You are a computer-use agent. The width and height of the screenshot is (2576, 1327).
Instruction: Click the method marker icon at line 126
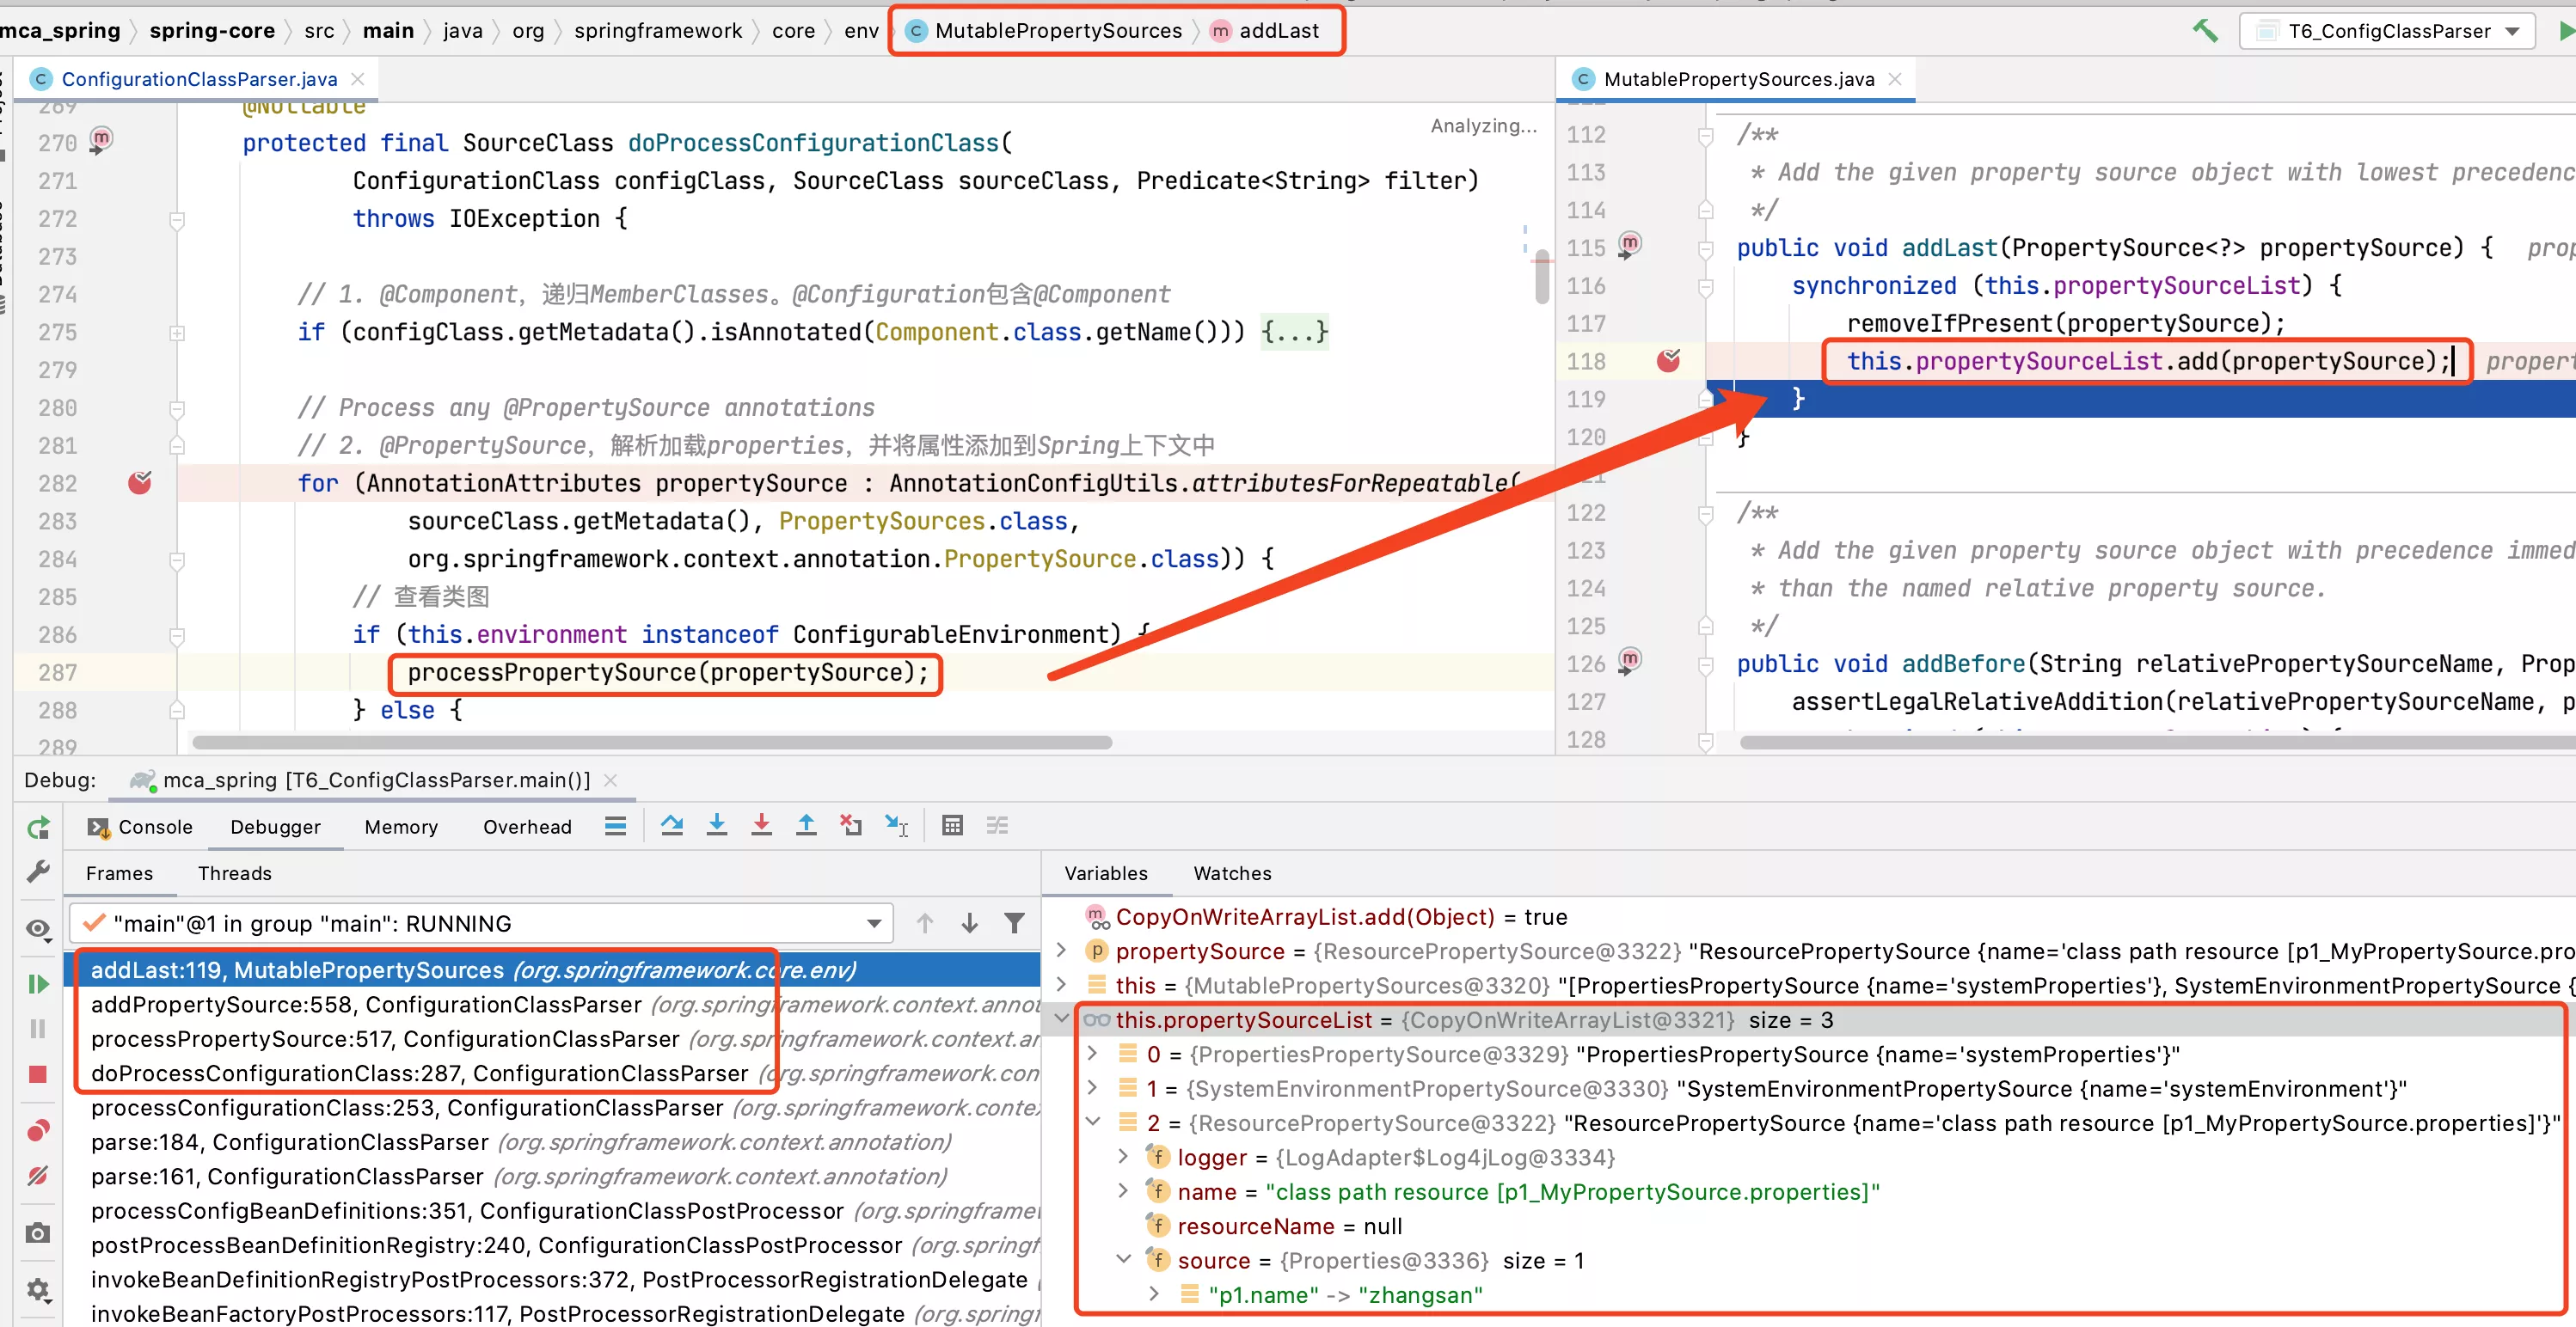tap(1629, 661)
